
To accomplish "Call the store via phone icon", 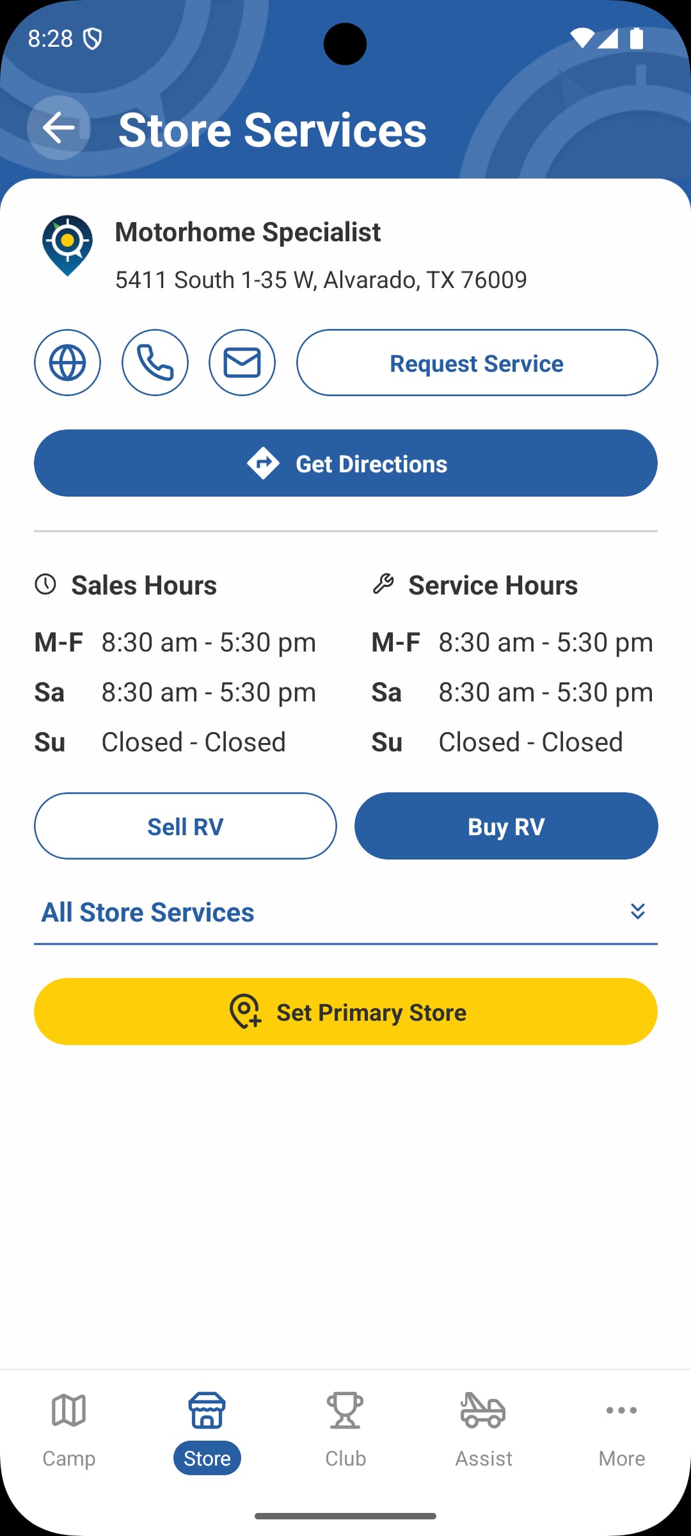I will tap(155, 363).
